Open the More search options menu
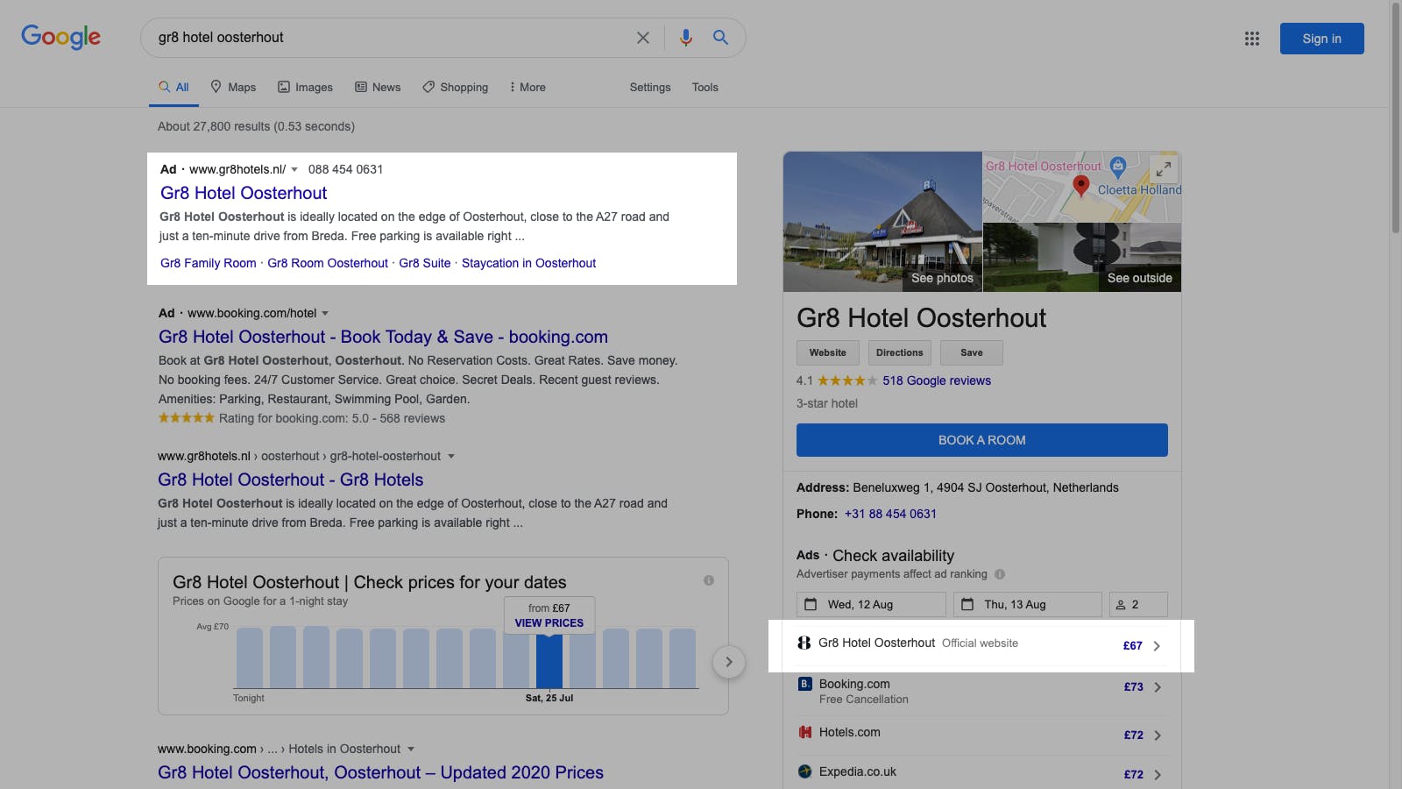 click(x=528, y=87)
